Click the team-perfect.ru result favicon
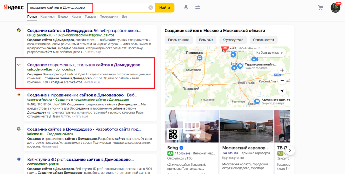This screenshot has width=345, height=174. 19,95
